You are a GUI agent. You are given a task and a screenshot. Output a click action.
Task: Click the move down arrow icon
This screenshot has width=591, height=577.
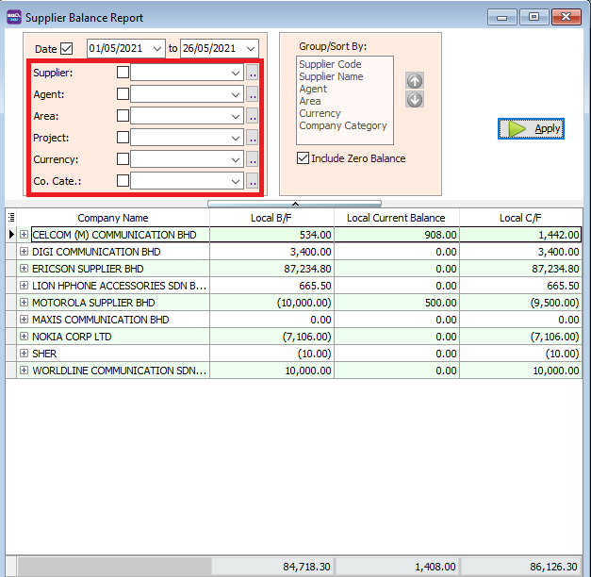click(x=415, y=99)
